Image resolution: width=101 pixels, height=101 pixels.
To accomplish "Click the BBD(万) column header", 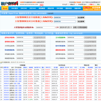I will 48,67.
